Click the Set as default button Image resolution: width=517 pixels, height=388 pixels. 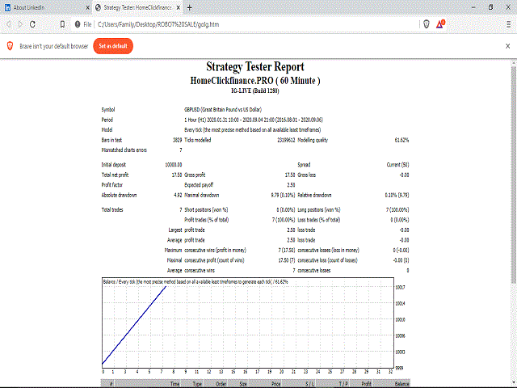point(113,46)
